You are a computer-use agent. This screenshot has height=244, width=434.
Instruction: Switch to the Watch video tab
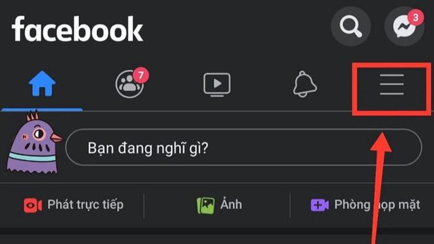pyautogui.click(x=217, y=84)
